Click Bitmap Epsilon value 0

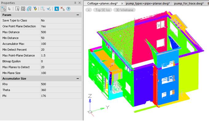(x=61, y=61)
